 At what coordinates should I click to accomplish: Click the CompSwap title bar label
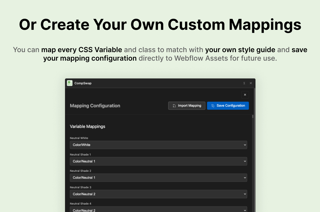click(83, 83)
